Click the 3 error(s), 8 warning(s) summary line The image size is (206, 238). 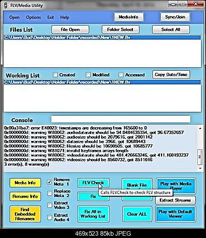coord(27,164)
